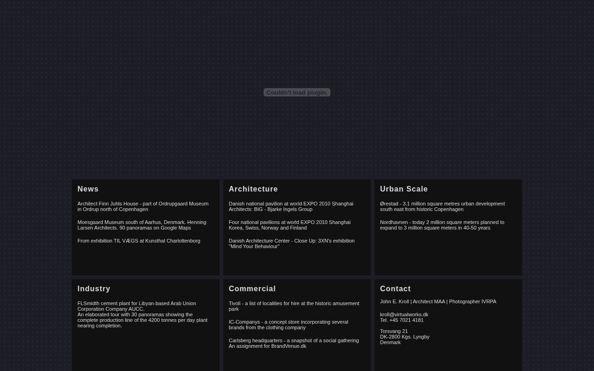Click John E. Kroll Architect MAA line
594x371 pixels.
[438, 301]
